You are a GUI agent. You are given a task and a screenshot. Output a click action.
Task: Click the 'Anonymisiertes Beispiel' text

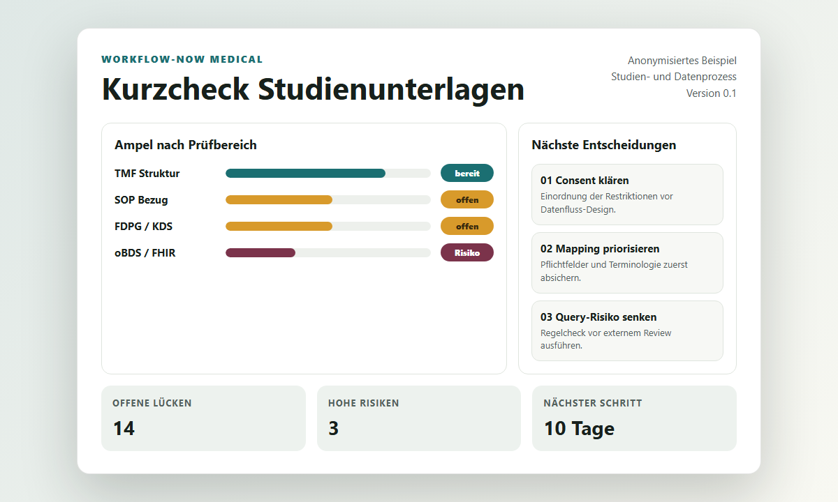click(x=682, y=61)
